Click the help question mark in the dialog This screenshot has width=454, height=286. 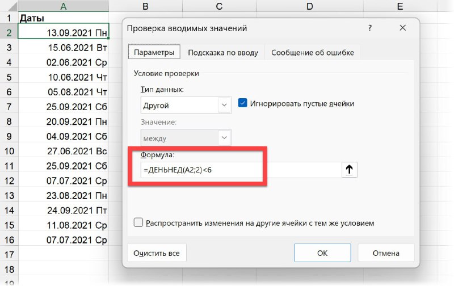tap(370, 28)
